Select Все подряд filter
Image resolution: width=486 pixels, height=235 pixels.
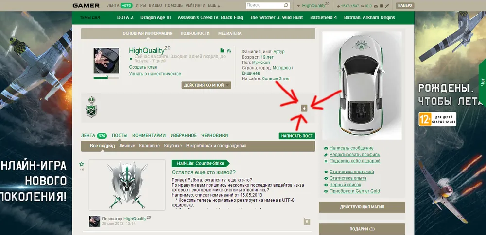[x=102, y=146]
